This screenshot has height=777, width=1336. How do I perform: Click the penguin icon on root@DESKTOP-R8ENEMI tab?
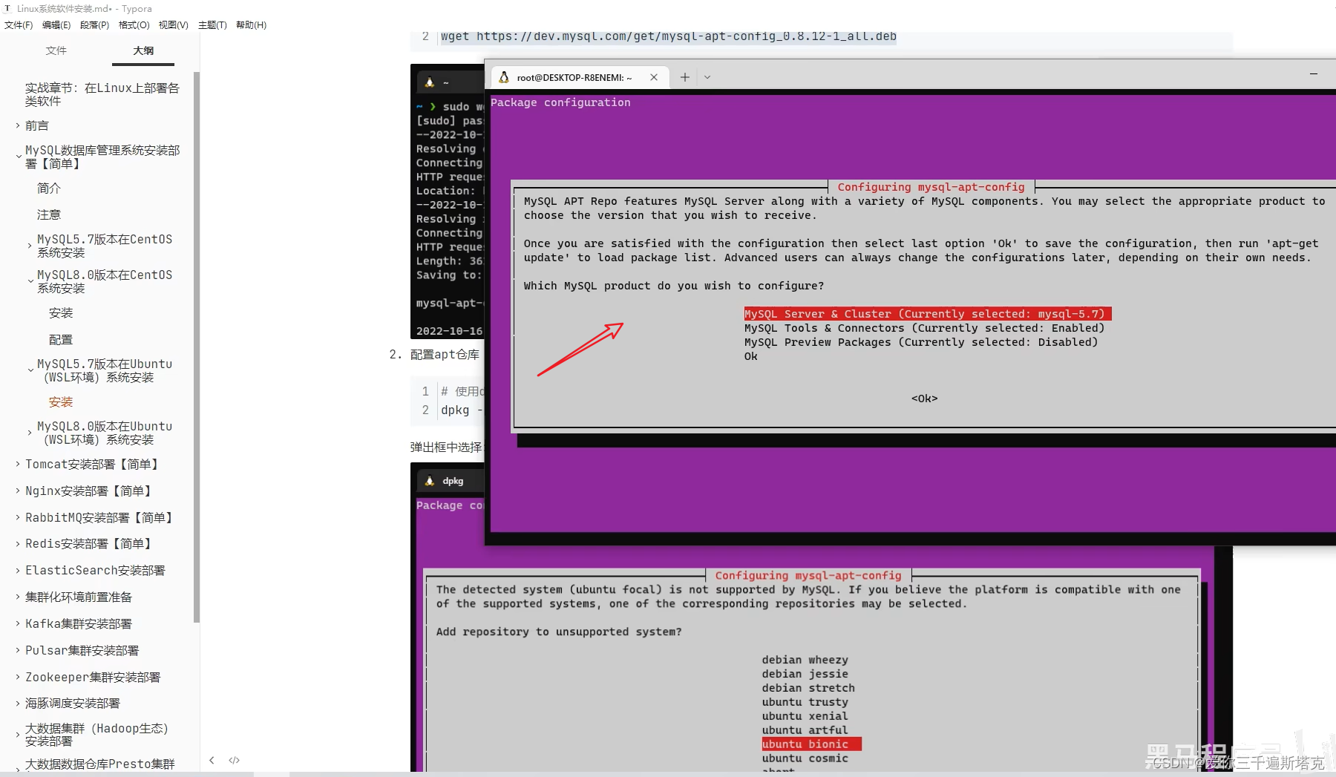tap(503, 77)
